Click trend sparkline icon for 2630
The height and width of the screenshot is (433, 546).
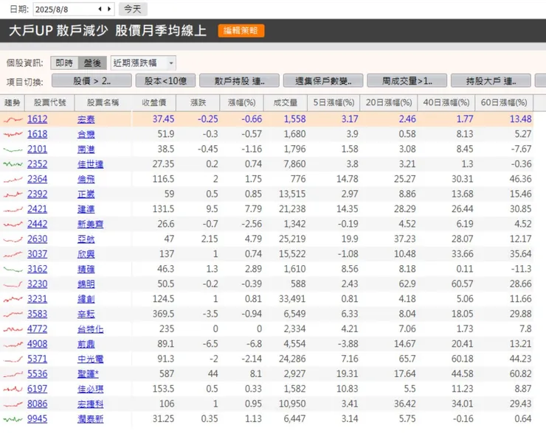13,239
